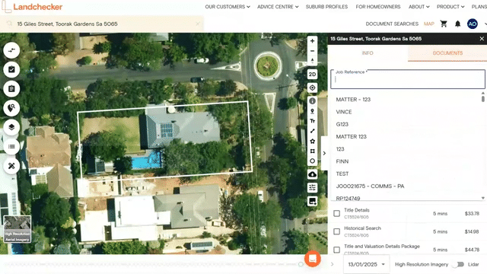Image resolution: width=487 pixels, height=274 pixels.
Task: Open the orange chat widget
Action: 313,259
